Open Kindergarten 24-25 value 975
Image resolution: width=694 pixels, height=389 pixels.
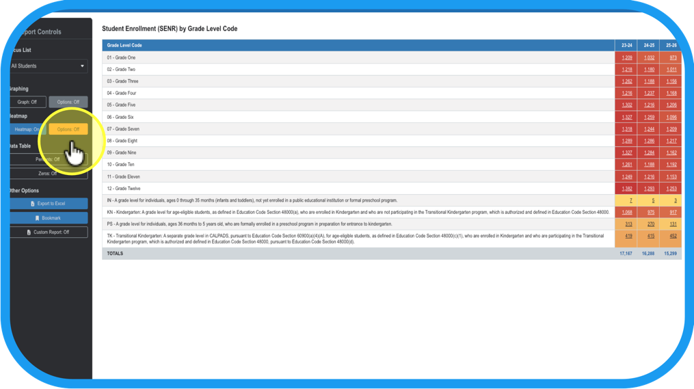click(649, 213)
